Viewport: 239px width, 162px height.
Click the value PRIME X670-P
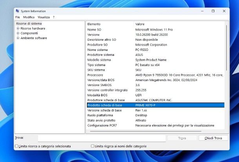point(145,105)
